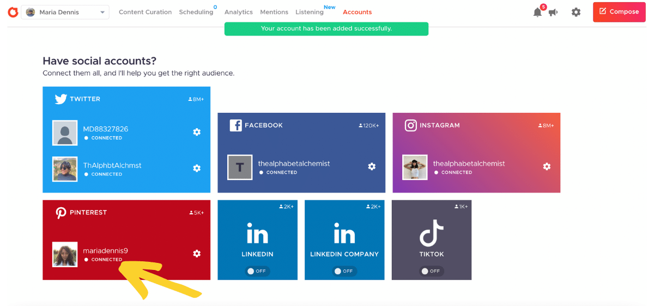This screenshot has height=306, width=654.
Task: Switch to the Analytics tab
Action: [x=239, y=12]
